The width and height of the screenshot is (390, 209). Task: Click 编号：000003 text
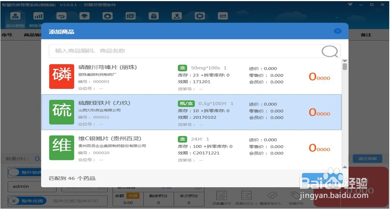pos(94,82)
